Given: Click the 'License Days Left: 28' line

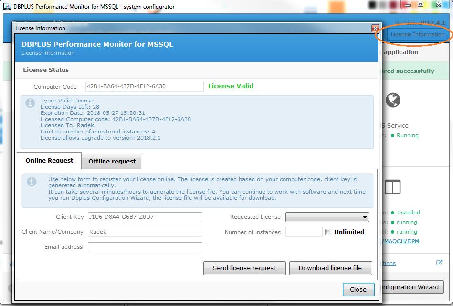Looking at the screenshot, I should coord(70,107).
